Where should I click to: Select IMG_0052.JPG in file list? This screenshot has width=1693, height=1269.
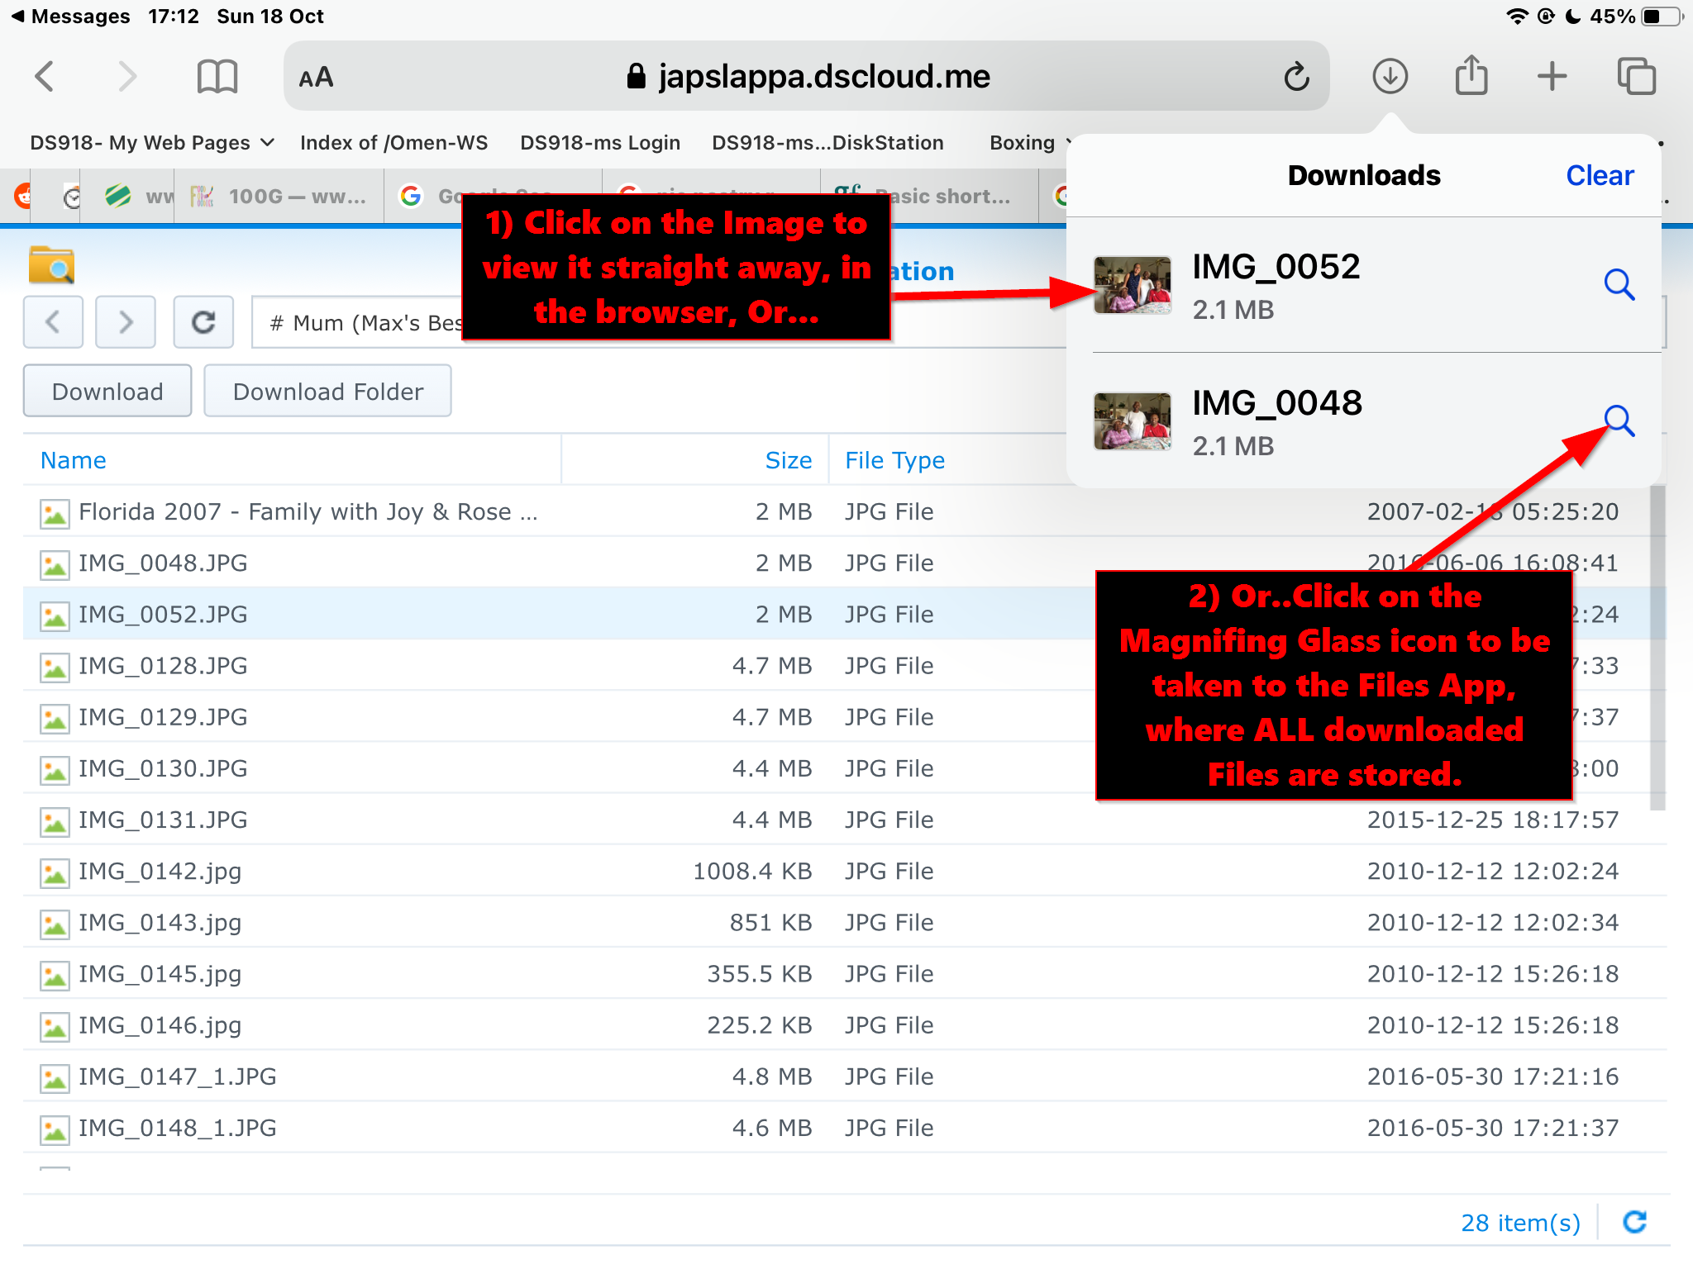point(845,614)
